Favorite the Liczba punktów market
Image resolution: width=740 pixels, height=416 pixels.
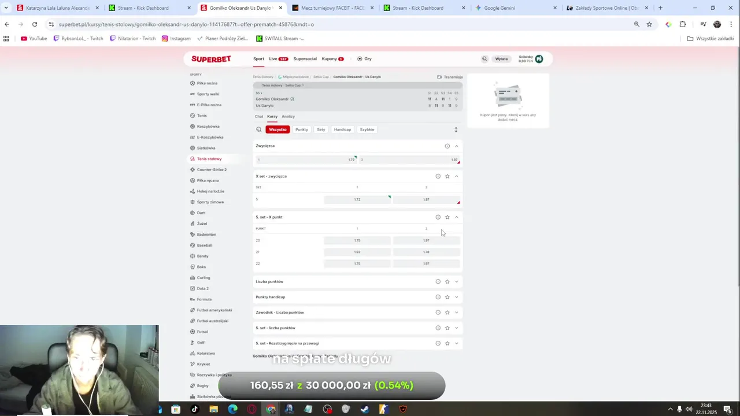point(447,282)
